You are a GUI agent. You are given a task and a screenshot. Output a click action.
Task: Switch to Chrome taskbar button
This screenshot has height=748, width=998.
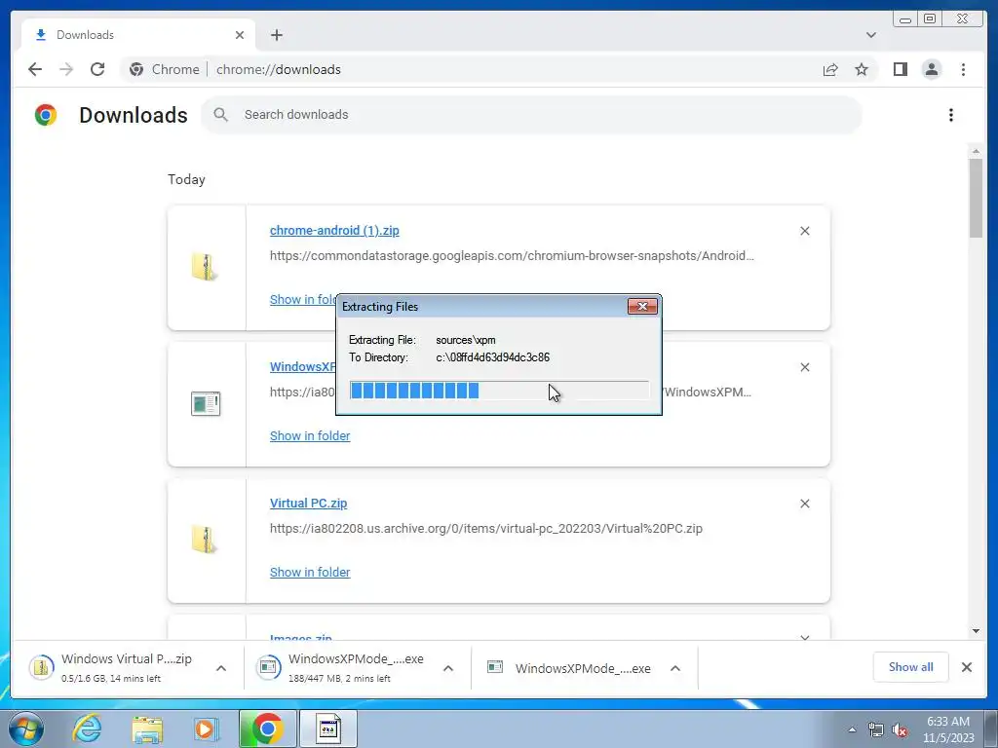point(267,729)
